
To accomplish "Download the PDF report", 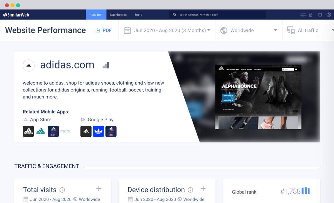I will (x=104, y=30).
